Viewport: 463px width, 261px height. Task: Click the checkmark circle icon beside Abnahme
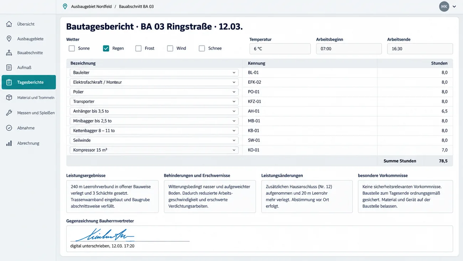(x=9, y=128)
